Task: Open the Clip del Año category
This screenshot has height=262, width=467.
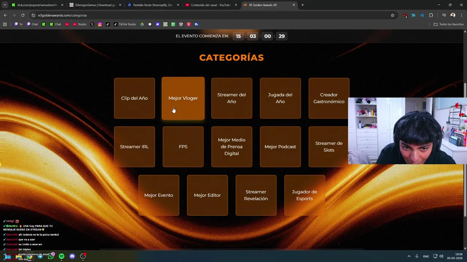Action: click(x=134, y=98)
